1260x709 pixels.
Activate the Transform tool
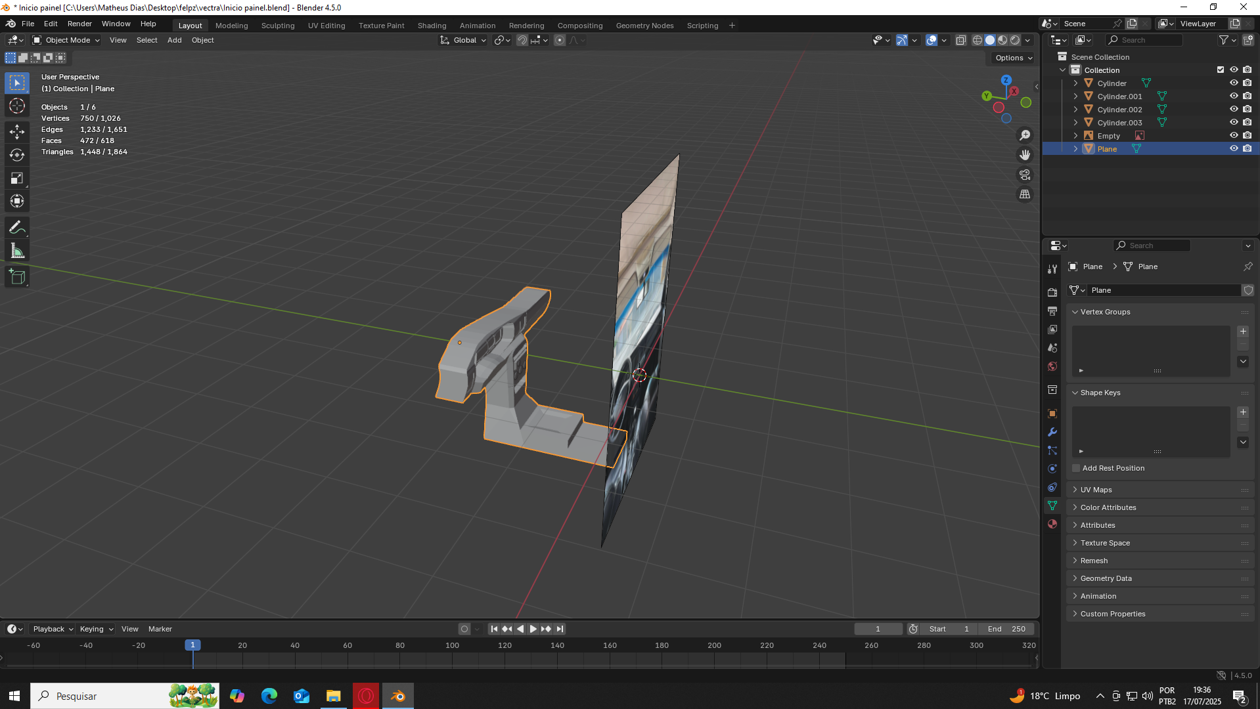coord(17,201)
